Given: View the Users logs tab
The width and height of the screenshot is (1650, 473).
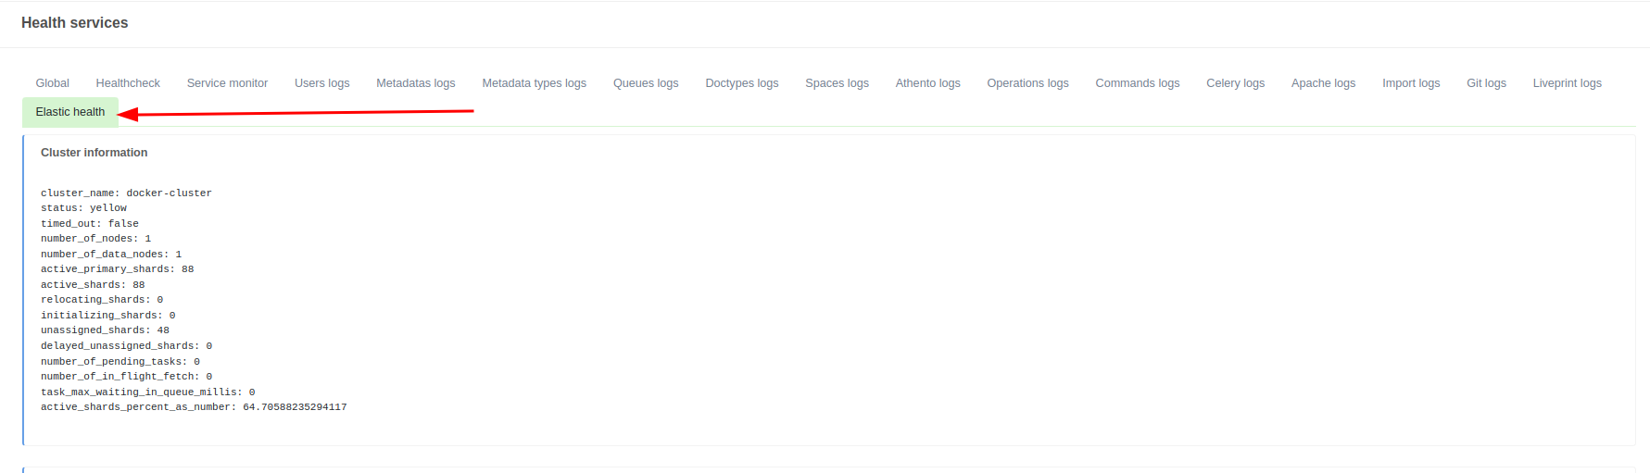Looking at the screenshot, I should click(321, 83).
